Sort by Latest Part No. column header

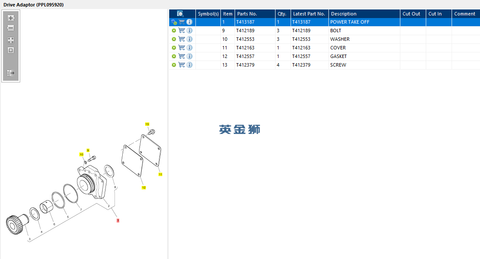click(310, 14)
